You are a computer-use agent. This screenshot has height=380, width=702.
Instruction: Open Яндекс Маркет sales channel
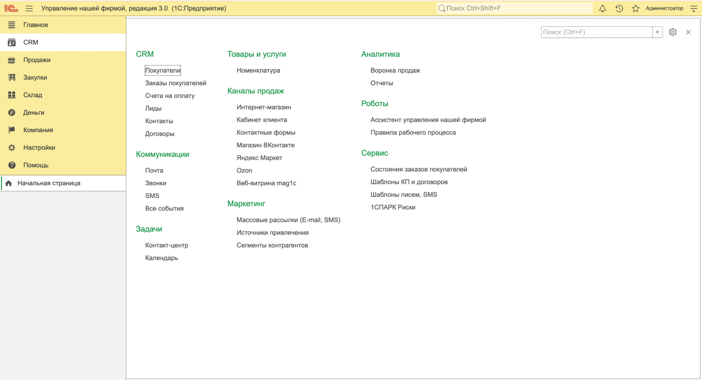(259, 158)
